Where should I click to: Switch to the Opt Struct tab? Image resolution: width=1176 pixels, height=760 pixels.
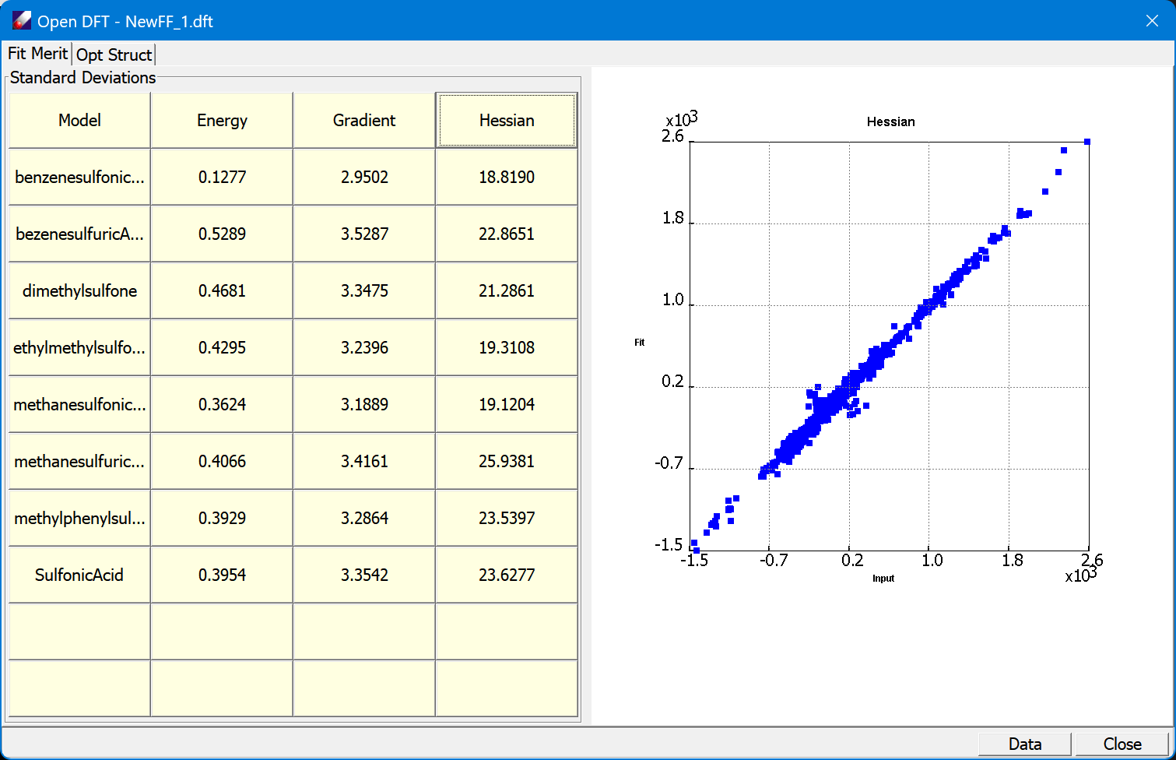(x=114, y=55)
